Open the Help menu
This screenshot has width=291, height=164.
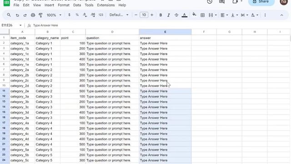point(122,5)
